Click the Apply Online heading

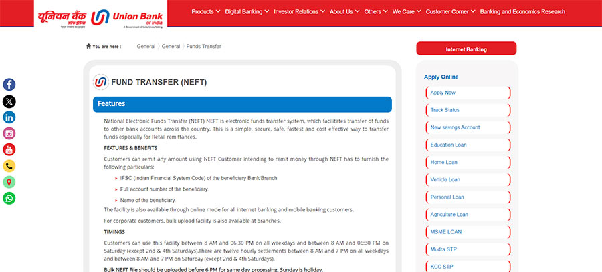(x=441, y=77)
